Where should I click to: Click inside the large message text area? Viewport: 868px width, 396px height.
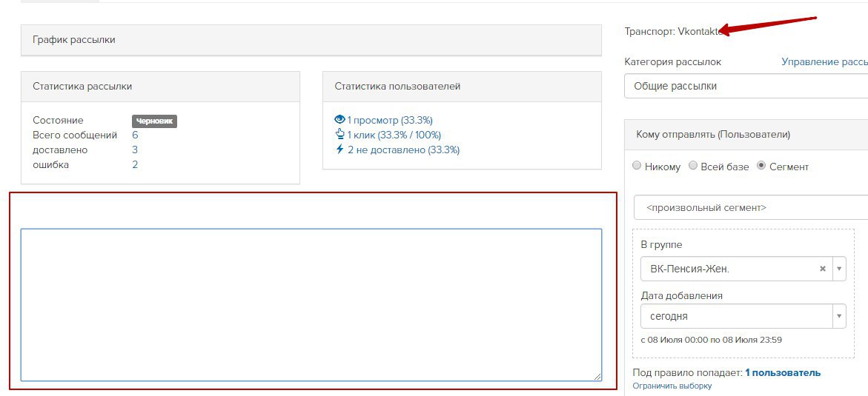tap(311, 305)
